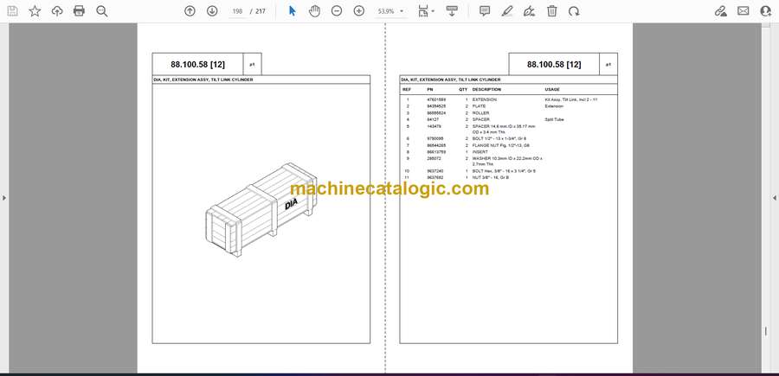Click the EXTENSION description in row 1
779x376 pixels.
pyautogui.click(x=485, y=99)
